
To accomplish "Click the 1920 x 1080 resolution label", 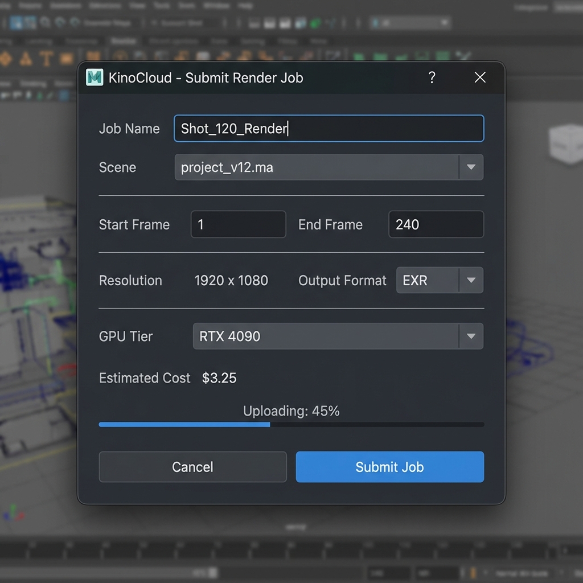I will click(x=231, y=280).
